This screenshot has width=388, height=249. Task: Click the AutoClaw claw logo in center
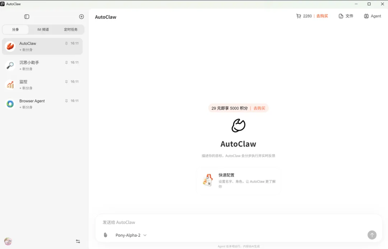(x=238, y=125)
